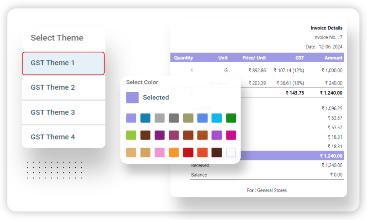Choose the bright red color swatch
Screen dimensions: 367x220
coord(188,152)
